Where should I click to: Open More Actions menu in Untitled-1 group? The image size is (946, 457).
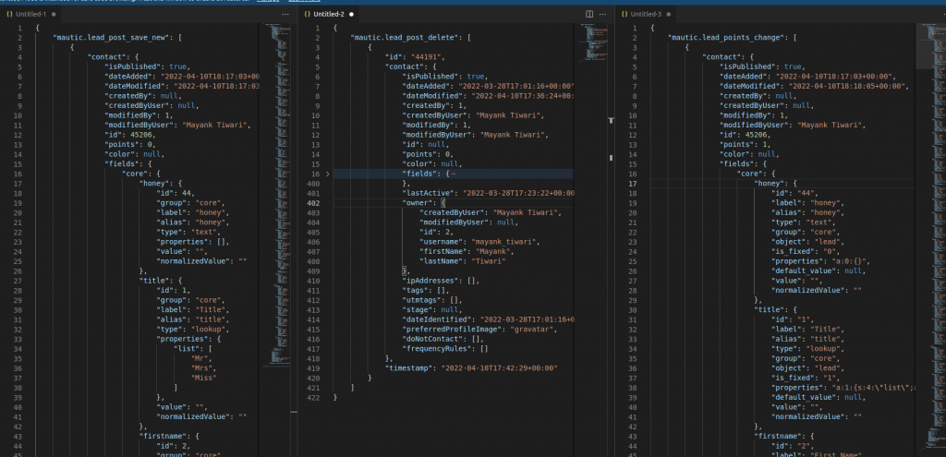(285, 14)
